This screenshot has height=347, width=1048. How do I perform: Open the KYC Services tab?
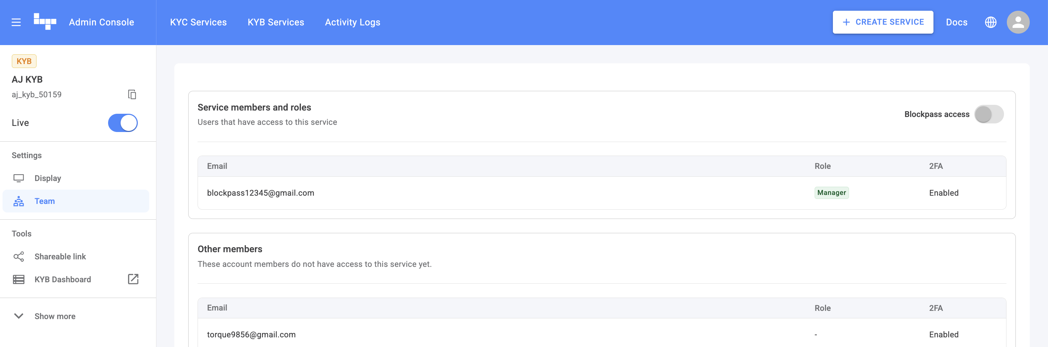pos(198,23)
